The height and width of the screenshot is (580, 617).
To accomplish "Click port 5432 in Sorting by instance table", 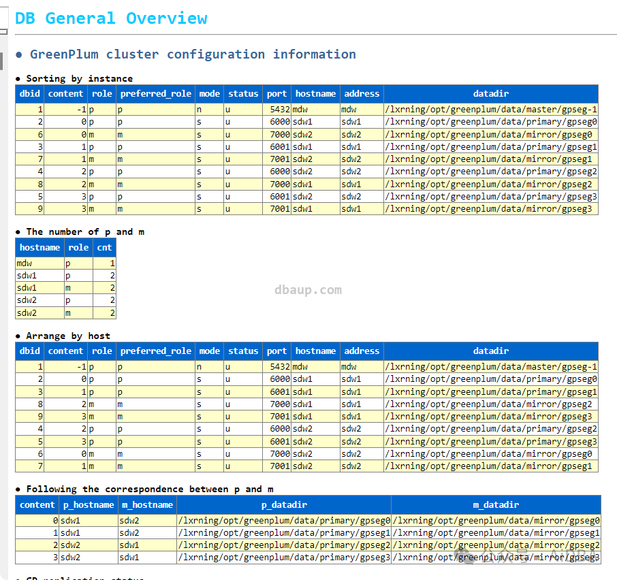I will click(277, 110).
